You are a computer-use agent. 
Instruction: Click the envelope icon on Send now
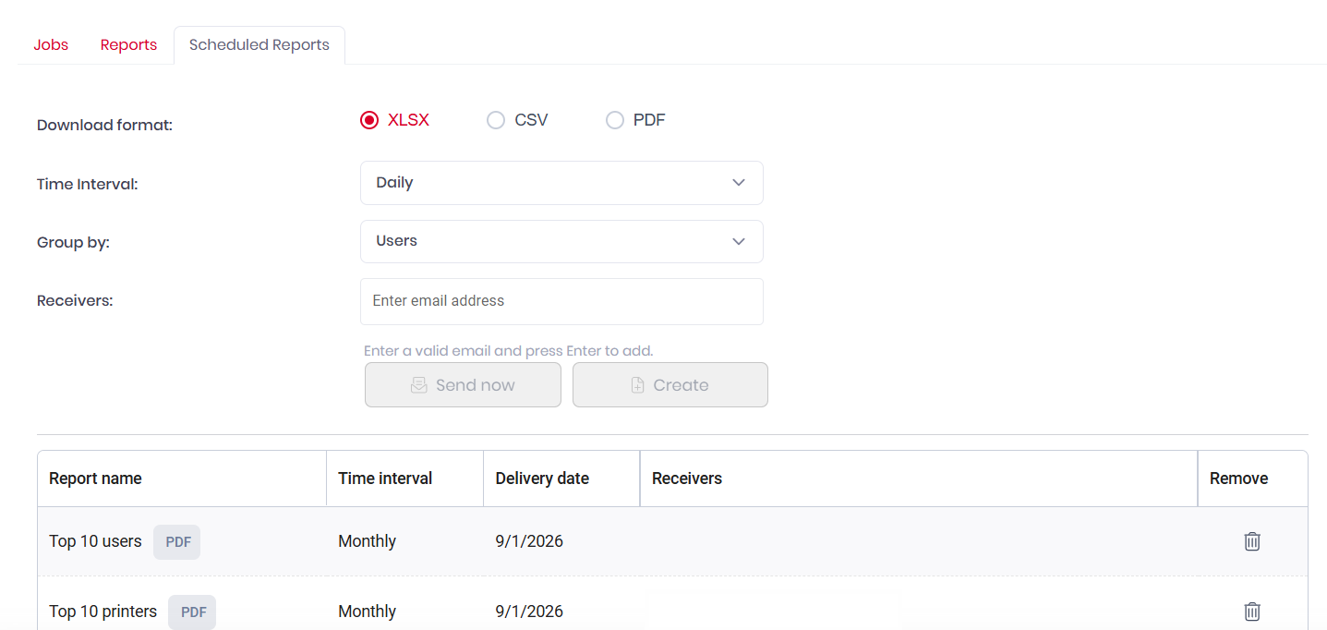[x=419, y=385]
